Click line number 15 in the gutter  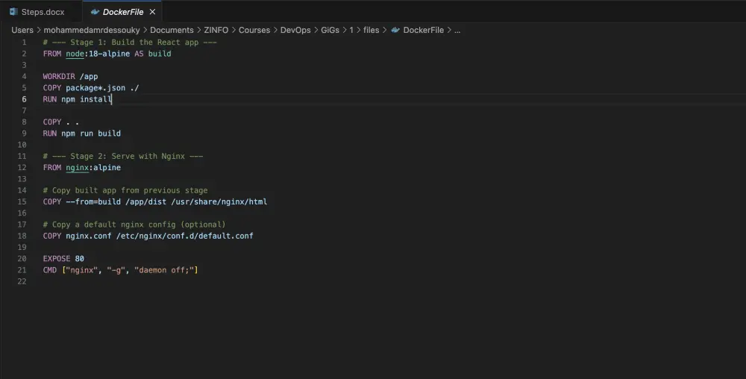[x=23, y=201]
